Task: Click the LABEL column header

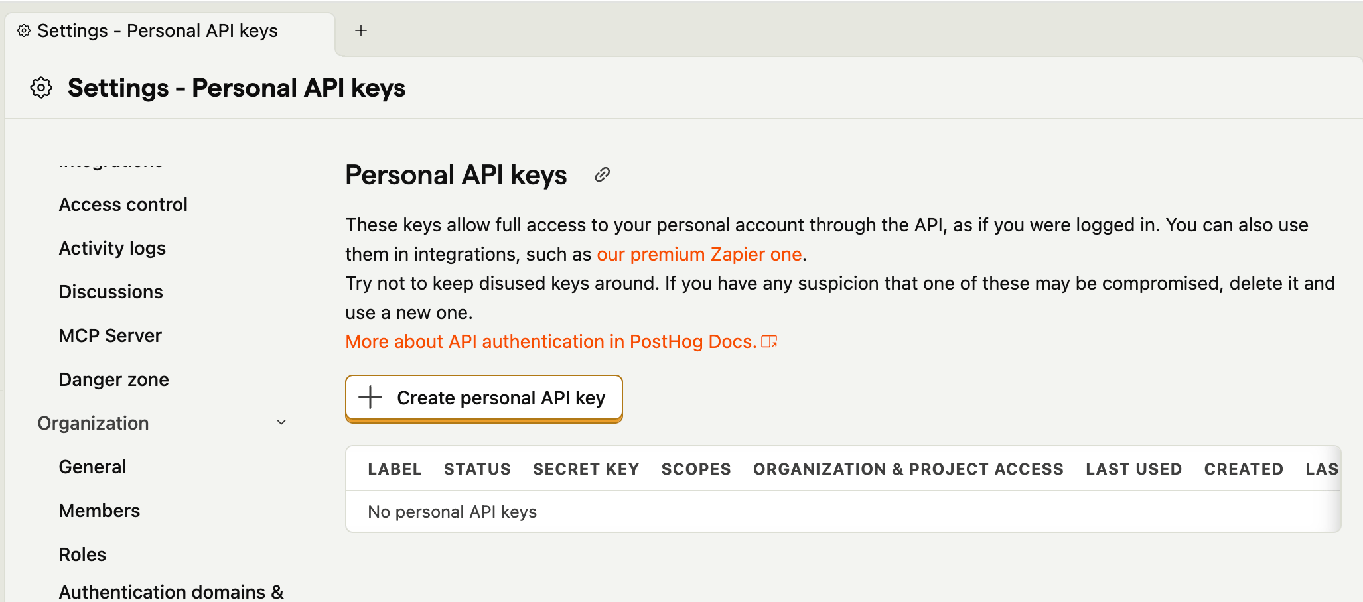Action: (395, 469)
